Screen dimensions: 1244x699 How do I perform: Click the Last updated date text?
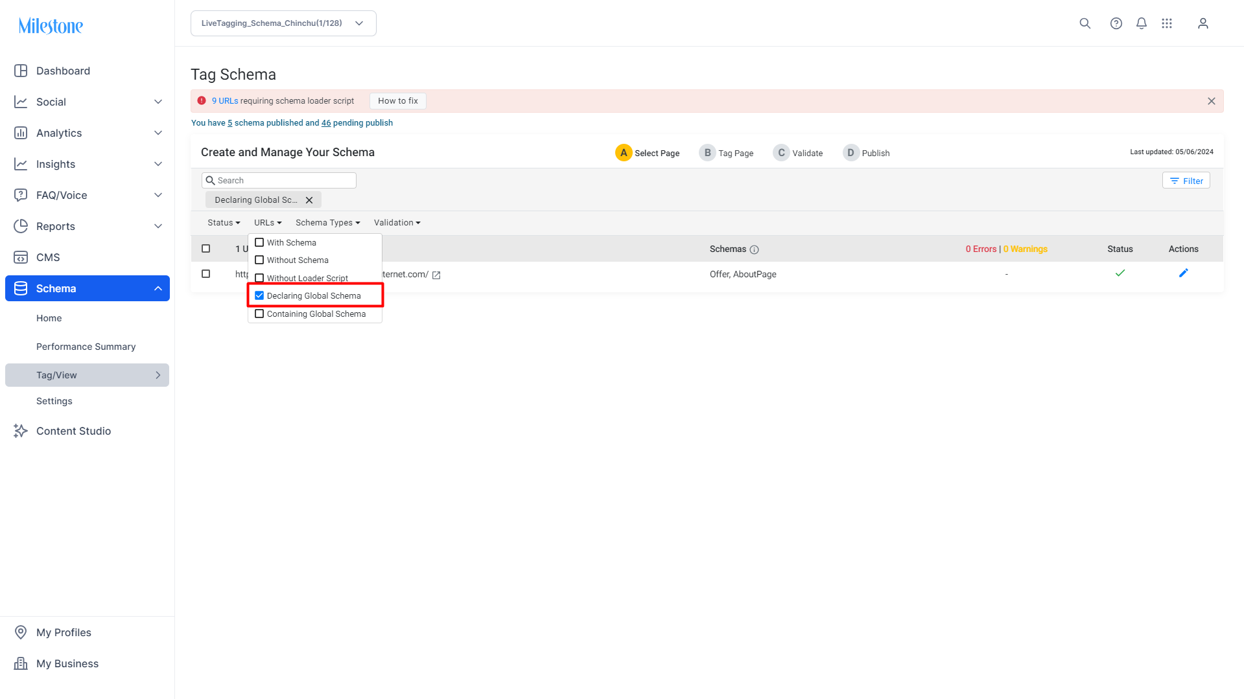pyautogui.click(x=1172, y=152)
